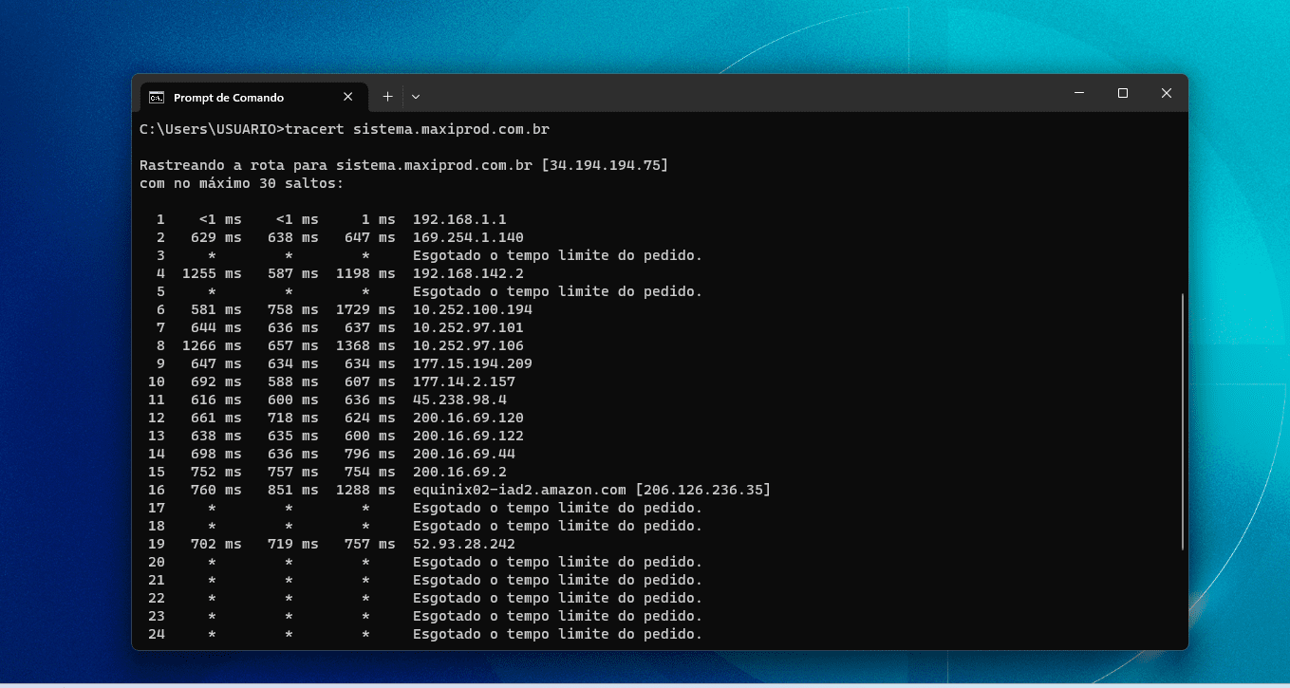Select hop 6 address 10.252.100.194
Viewport: 1290px width, 688px height.
point(473,309)
